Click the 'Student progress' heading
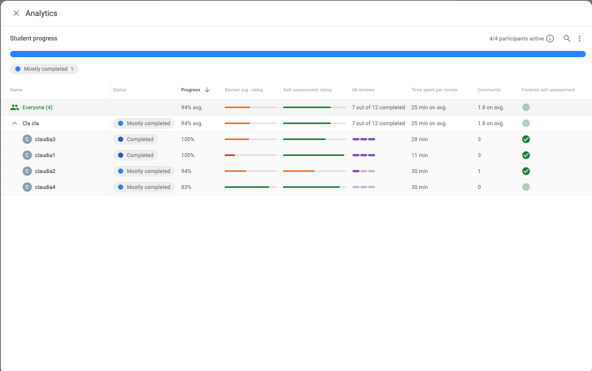Screen dimensions: 592x371 (33, 38)
